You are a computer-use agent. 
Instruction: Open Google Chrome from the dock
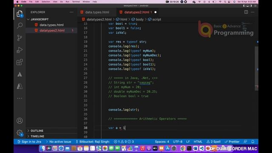183,148
